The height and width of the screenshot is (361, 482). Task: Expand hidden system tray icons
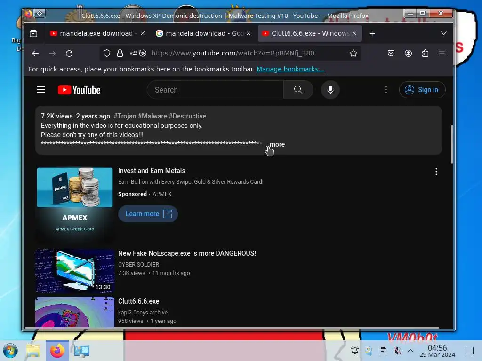(410, 350)
